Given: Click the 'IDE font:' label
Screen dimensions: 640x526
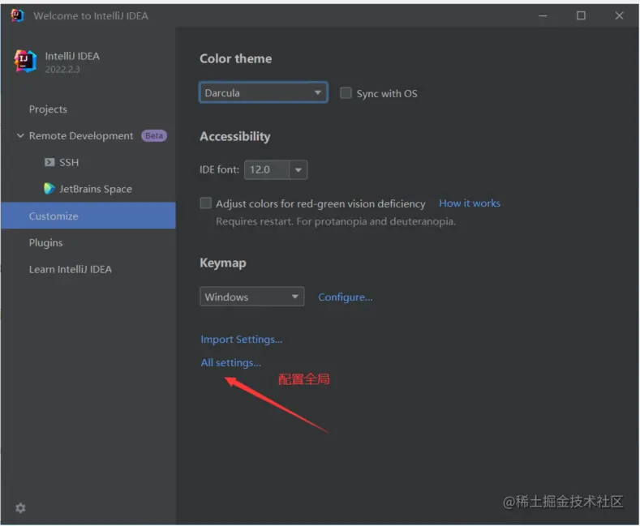Looking at the screenshot, I should click(219, 169).
